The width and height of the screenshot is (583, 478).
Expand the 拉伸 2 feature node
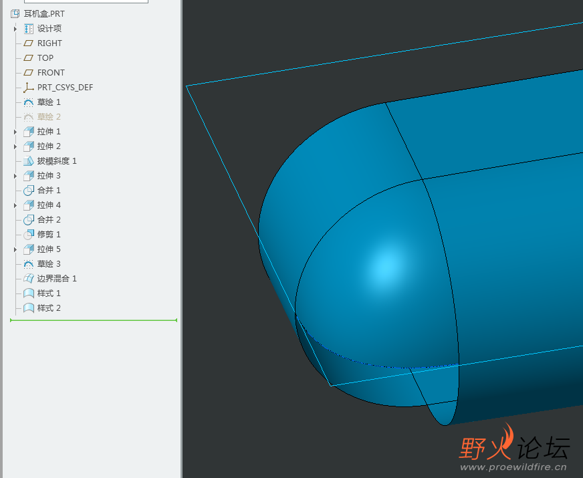pyautogui.click(x=15, y=146)
